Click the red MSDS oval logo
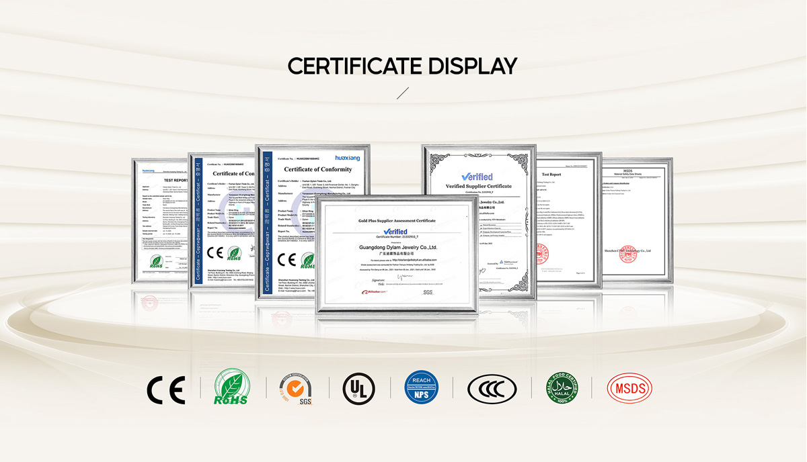807x462 pixels. (629, 388)
